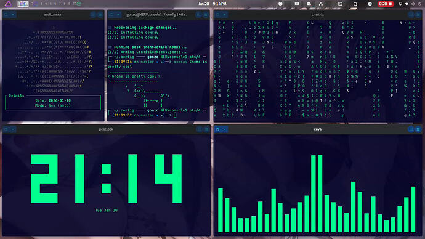Screen dimensions: 425x239
Task: Open new tab in cava window
Action: tap(218, 129)
